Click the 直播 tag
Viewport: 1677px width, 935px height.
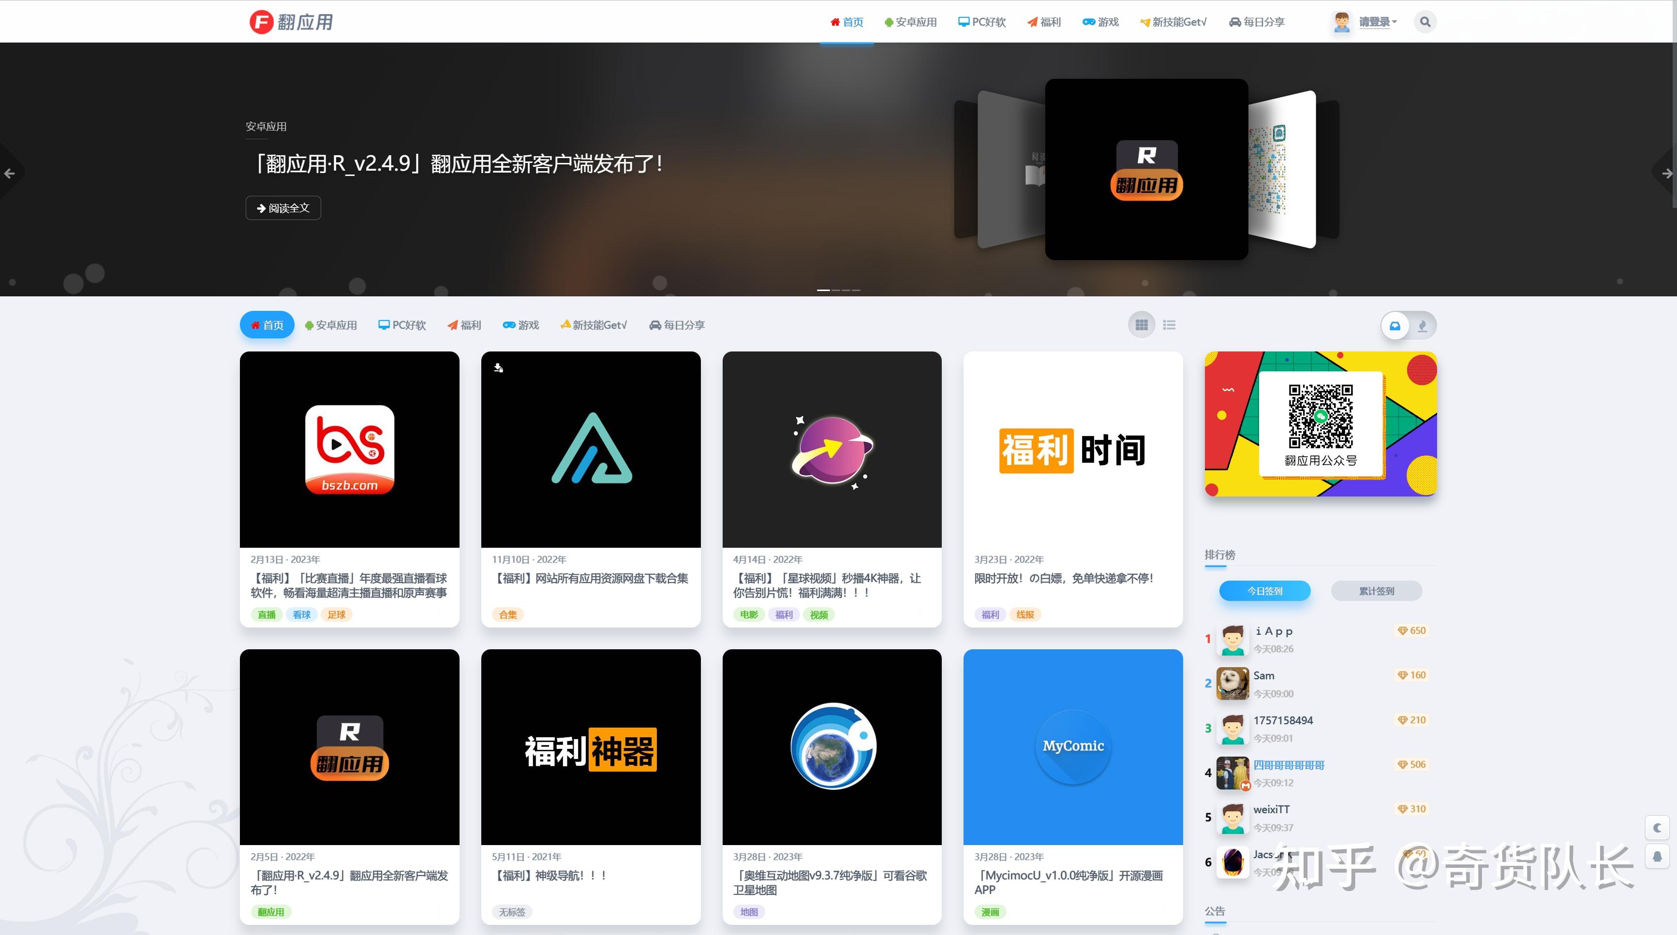pos(266,614)
